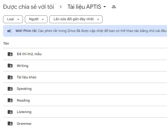Click the Mới! Phím tắt banner text
Viewport: 167px width, 126px height.
pyautogui.click(x=26, y=31)
